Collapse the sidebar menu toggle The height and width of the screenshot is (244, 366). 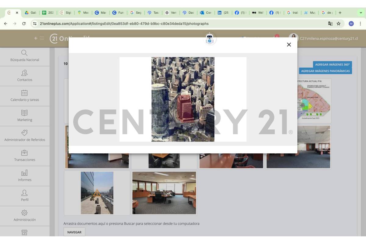coord(39,38)
